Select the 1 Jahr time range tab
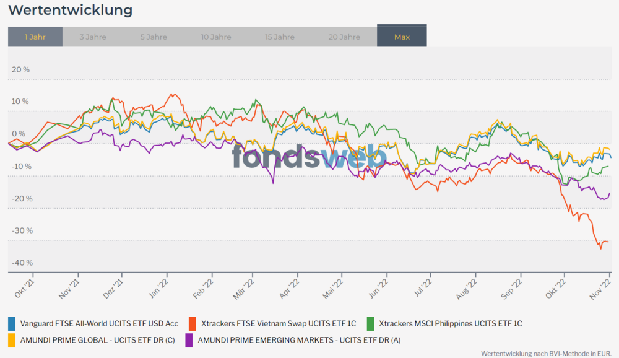Image resolution: width=619 pixels, height=358 pixels. 35,37
